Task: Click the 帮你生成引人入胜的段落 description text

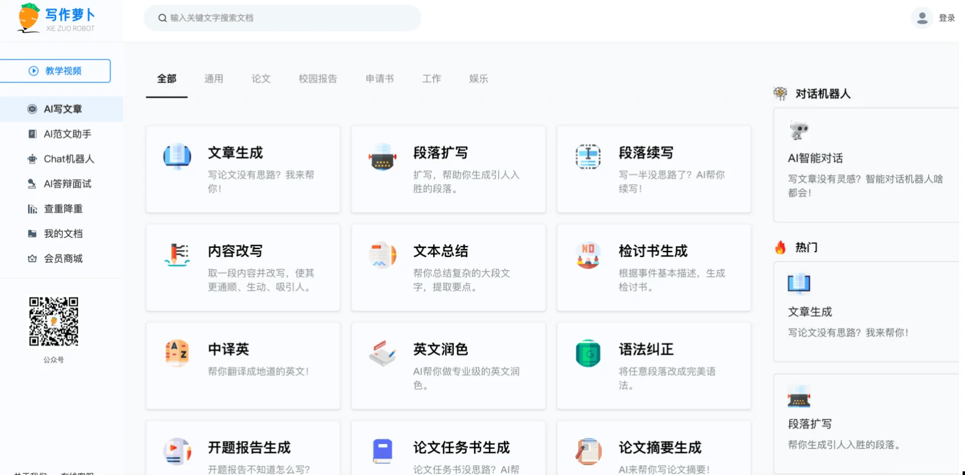Action: pos(843,445)
